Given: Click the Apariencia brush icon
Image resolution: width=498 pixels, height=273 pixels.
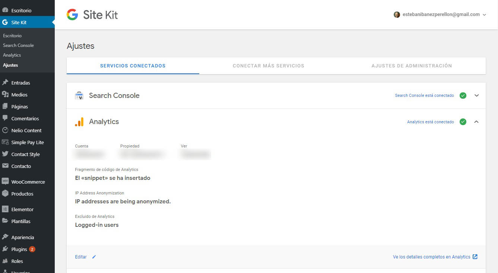Looking at the screenshot, I should click(x=5, y=237).
